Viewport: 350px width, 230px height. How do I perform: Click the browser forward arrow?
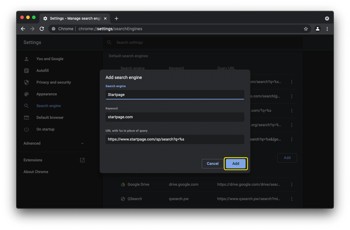[x=32, y=29]
